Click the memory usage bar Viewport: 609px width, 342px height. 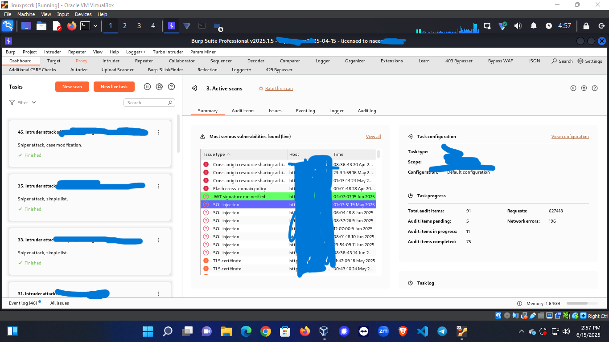[581, 303]
